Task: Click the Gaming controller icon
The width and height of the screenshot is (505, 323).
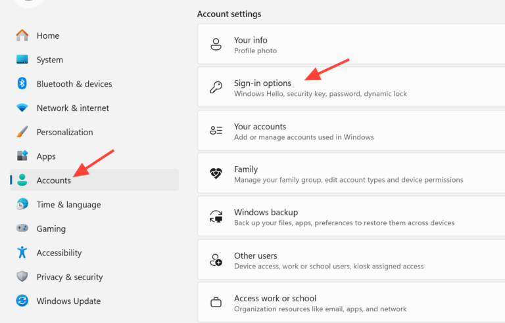Action: (22, 228)
